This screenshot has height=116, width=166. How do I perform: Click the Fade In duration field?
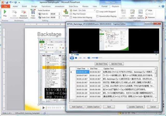[54, 14]
